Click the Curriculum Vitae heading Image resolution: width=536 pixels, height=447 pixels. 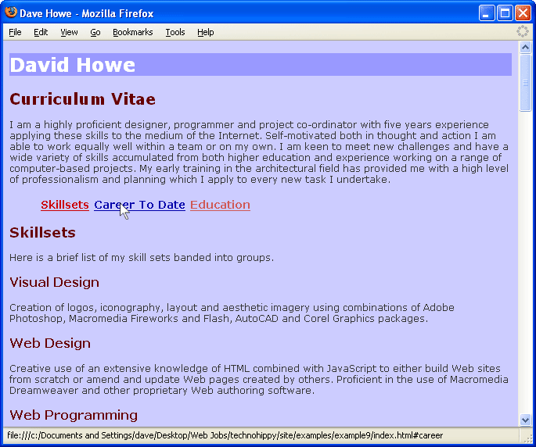82,99
